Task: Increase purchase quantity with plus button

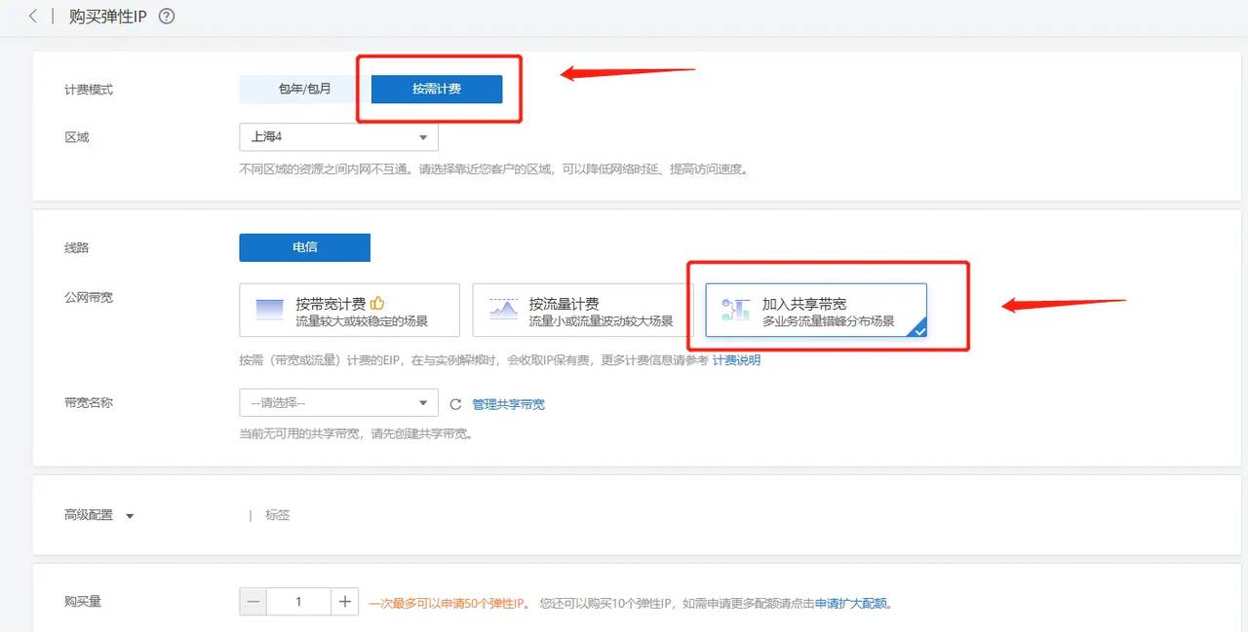Action: (x=344, y=602)
